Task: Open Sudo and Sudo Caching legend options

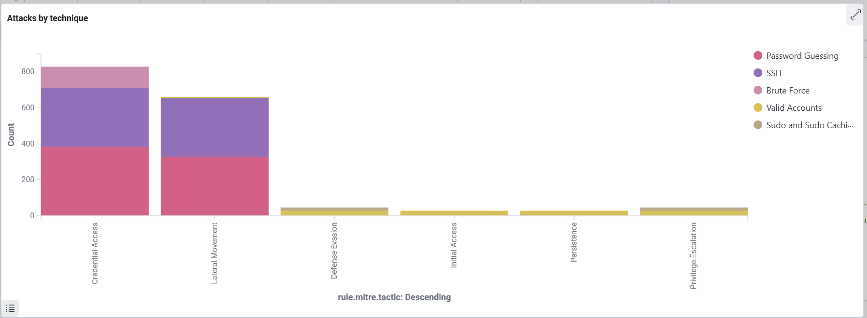Action: pyautogui.click(x=810, y=125)
